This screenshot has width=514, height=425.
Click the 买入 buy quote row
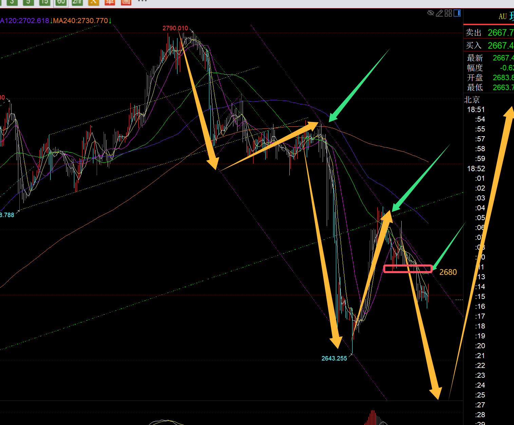click(x=489, y=46)
